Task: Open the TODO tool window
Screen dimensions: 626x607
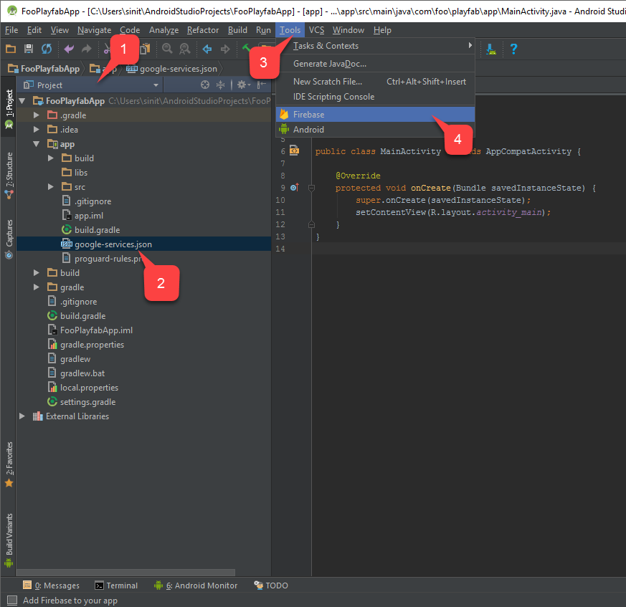Action: [x=271, y=586]
